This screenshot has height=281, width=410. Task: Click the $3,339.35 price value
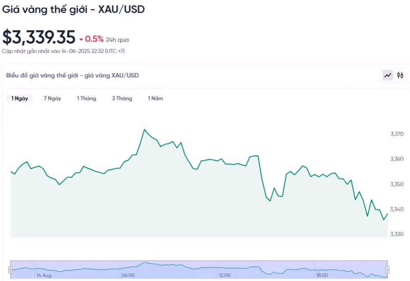pyautogui.click(x=38, y=37)
